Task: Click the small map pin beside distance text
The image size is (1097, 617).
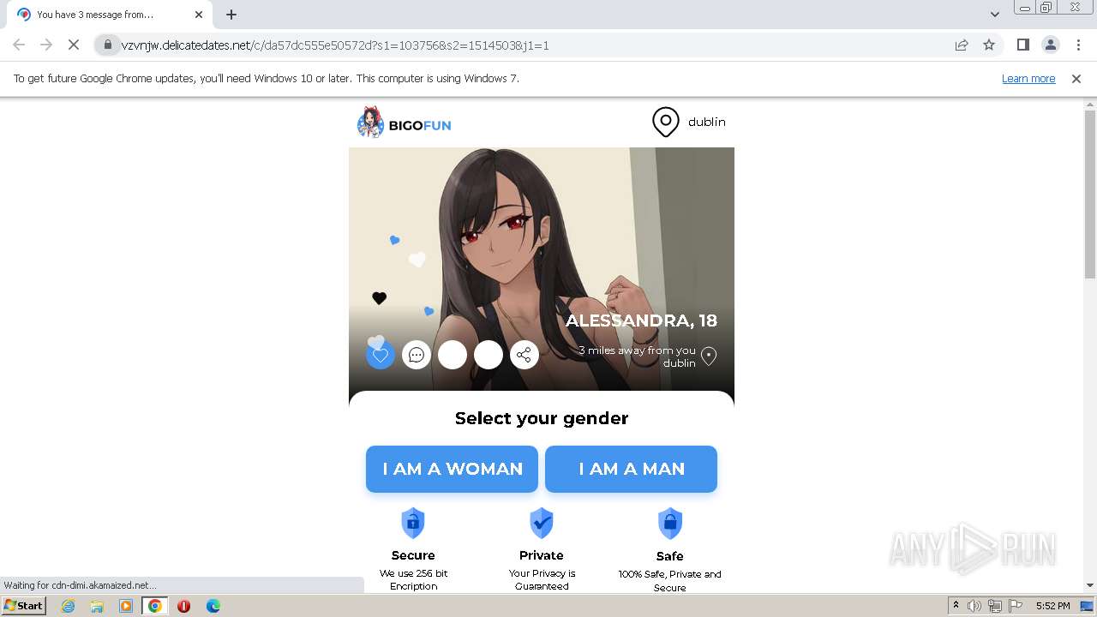Action: [709, 356]
